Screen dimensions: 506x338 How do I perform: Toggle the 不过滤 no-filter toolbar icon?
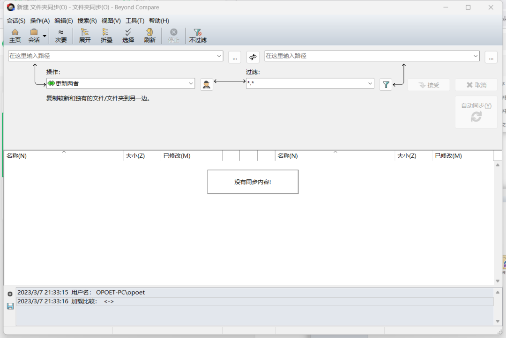tap(198, 36)
